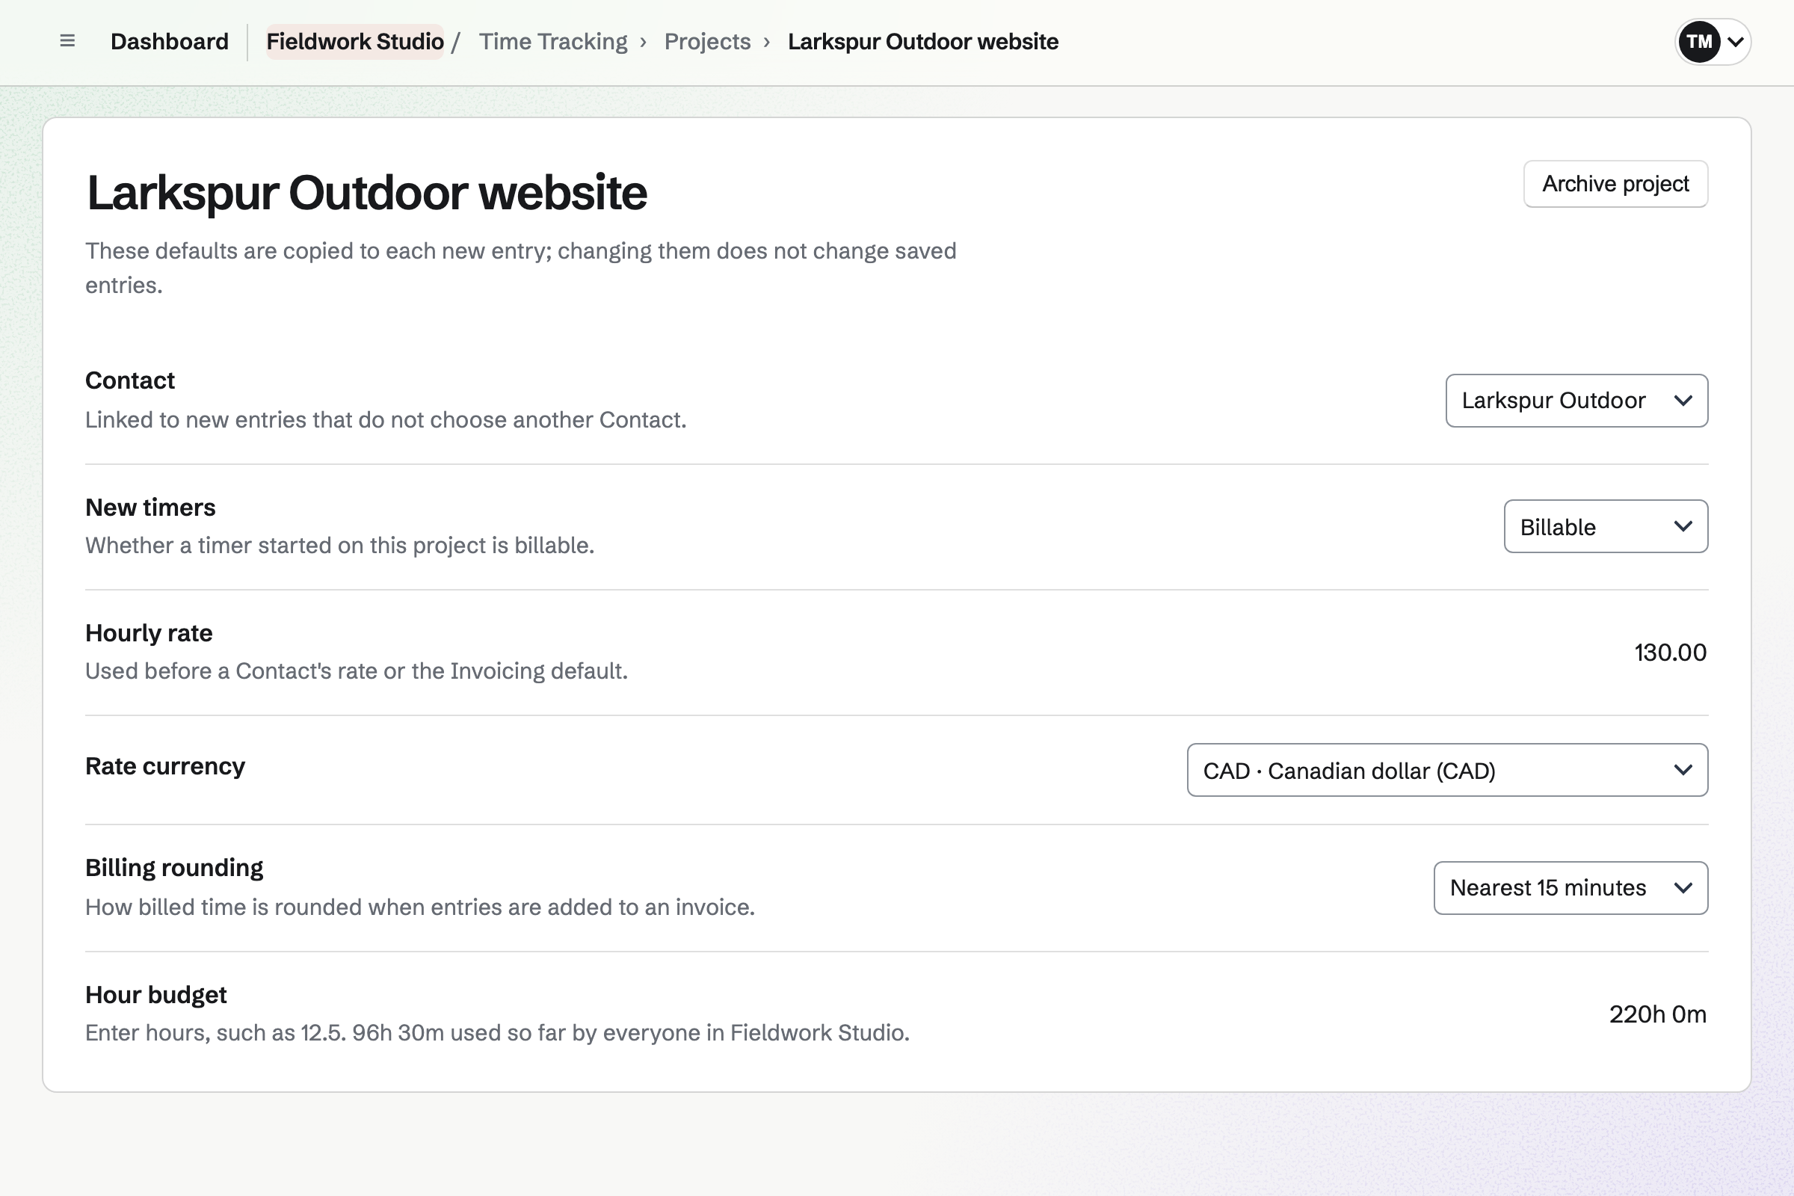Image resolution: width=1794 pixels, height=1196 pixels.
Task: Click the Larkspur Outdoor website page heading
Action: tap(367, 192)
